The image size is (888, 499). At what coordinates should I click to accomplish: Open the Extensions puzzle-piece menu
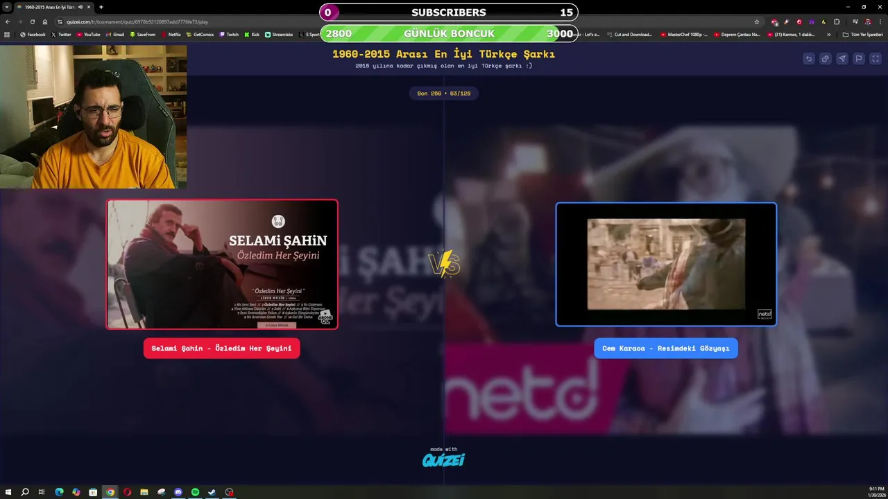[837, 21]
